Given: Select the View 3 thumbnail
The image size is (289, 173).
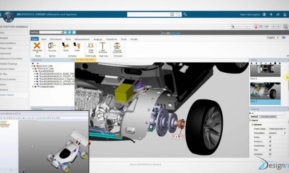Looking at the screenshot, I should pos(265,91).
